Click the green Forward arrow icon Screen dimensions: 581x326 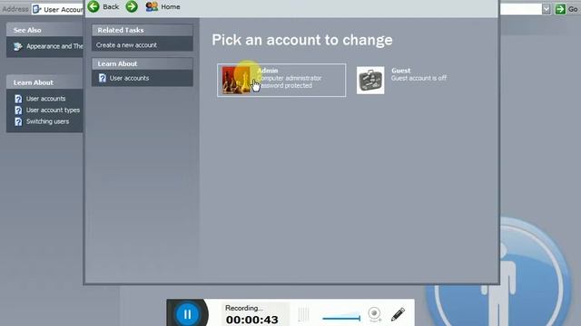[x=132, y=6]
